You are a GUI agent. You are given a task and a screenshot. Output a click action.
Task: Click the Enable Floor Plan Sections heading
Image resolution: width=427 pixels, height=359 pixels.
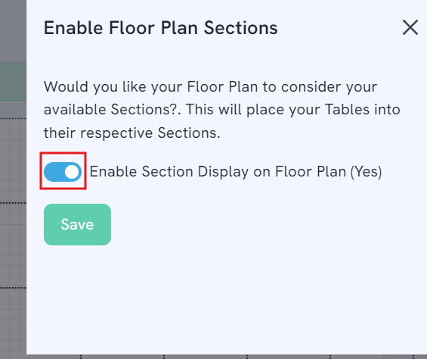(161, 27)
